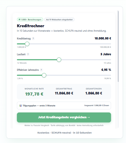Click the 1.000,00 € minimum label
126x143 pixels.
(22, 47)
